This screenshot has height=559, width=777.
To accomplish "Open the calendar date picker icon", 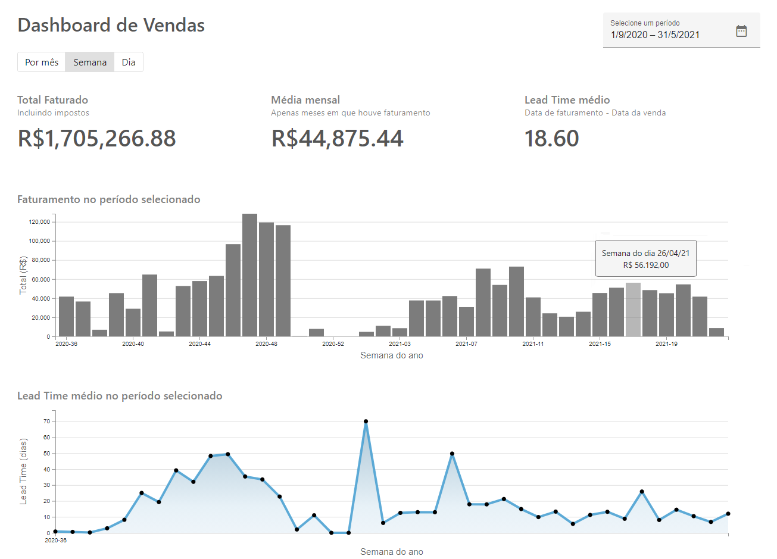I will pyautogui.click(x=741, y=31).
